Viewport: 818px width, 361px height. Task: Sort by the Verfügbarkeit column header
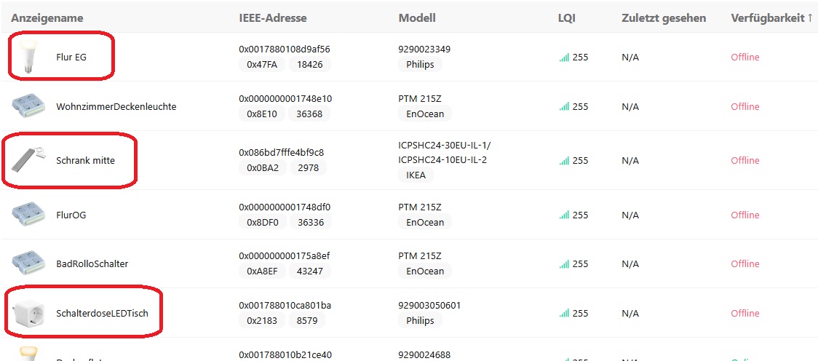click(771, 17)
